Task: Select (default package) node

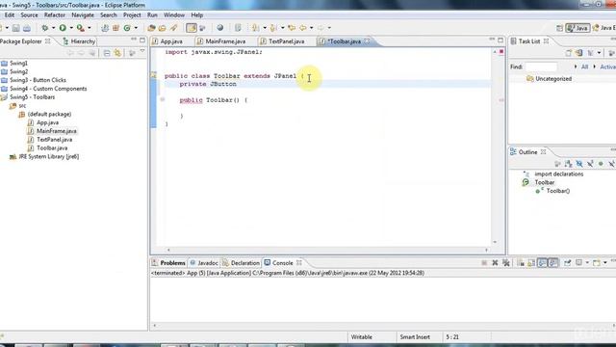Action: coord(49,114)
